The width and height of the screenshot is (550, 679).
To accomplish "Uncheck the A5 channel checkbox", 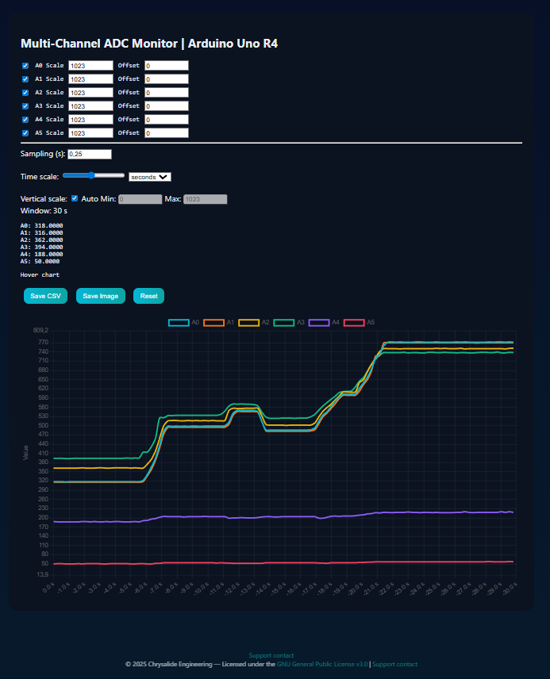I will pos(25,133).
